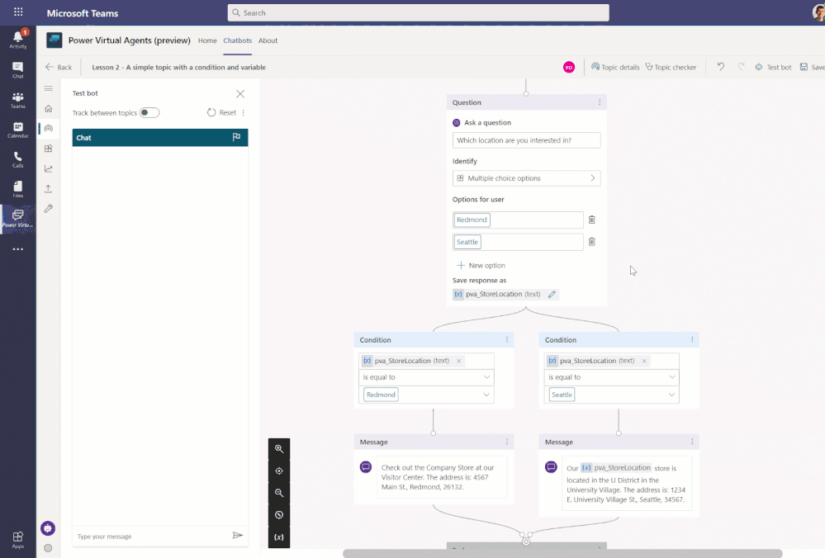Open the Entities icon in PVA side nav
The image size is (825, 558).
[49, 149]
